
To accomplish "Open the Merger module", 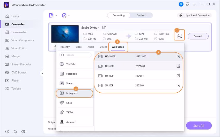I will [x=13, y=56].
